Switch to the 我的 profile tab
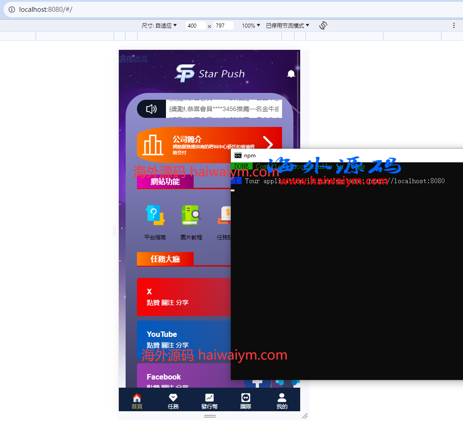The width and height of the screenshot is (463, 433). click(x=282, y=401)
